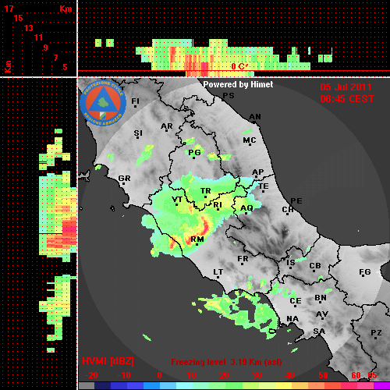
Task: Select the TR city label
Action: tap(205, 191)
